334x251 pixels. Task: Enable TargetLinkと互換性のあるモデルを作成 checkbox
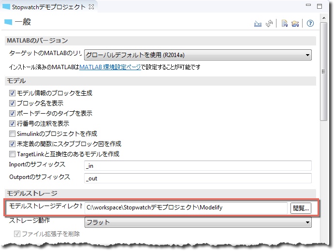click(12, 154)
